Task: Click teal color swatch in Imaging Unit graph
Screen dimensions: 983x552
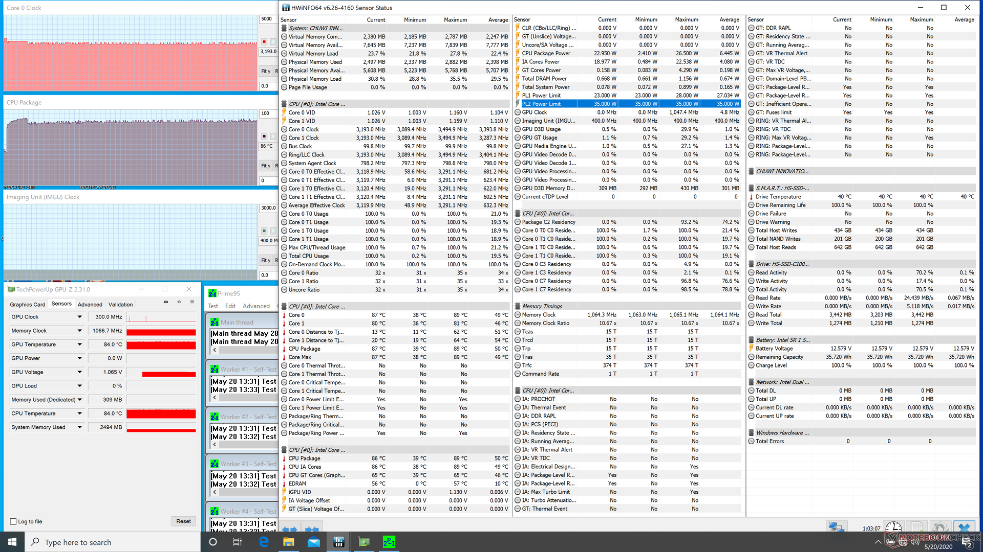Action: (264, 231)
